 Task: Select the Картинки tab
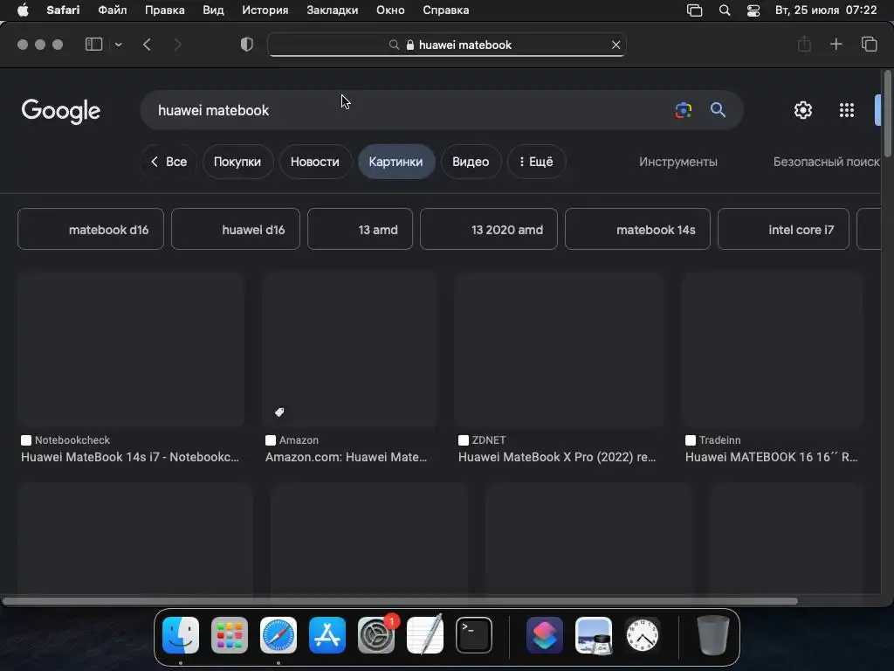tap(395, 162)
